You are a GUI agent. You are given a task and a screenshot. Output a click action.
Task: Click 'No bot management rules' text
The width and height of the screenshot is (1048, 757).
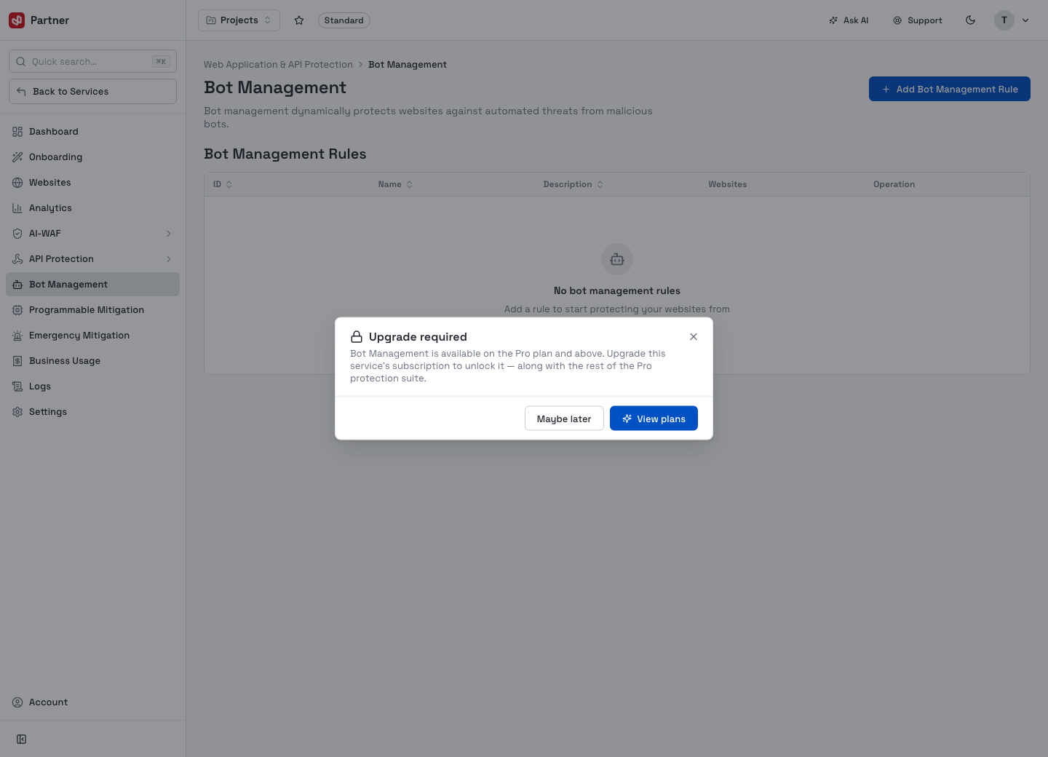pos(617,290)
